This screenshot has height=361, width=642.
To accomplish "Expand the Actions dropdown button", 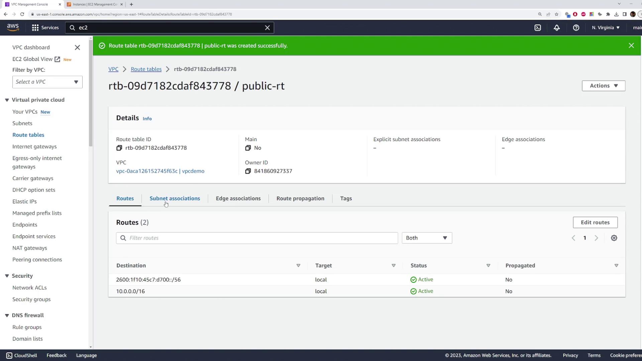I will [603, 86].
